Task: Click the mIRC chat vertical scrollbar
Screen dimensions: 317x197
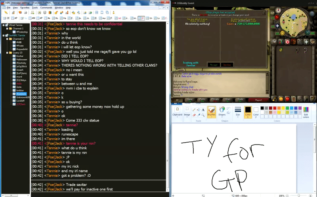Action: (167, 106)
